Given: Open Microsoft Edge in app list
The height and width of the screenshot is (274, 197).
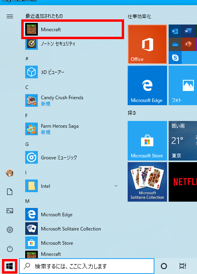Looking at the screenshot, I should click(72, 214).
